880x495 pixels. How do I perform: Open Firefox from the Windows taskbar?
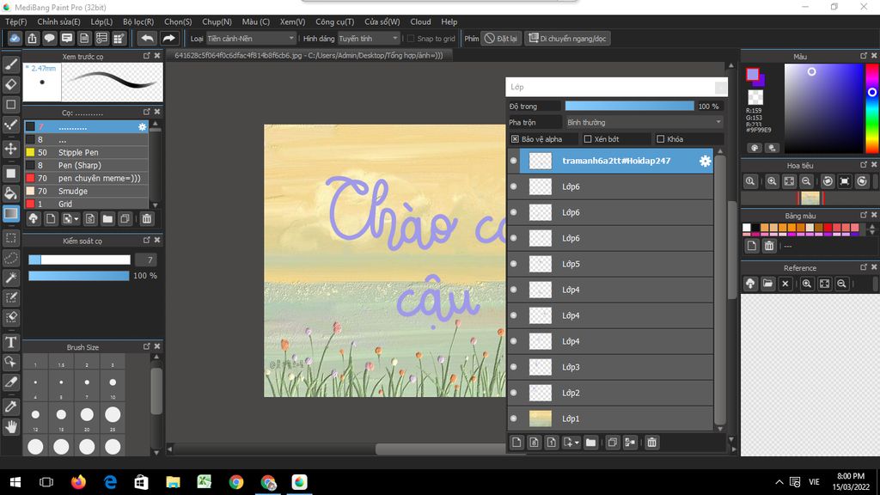click(x=78, y=482)
